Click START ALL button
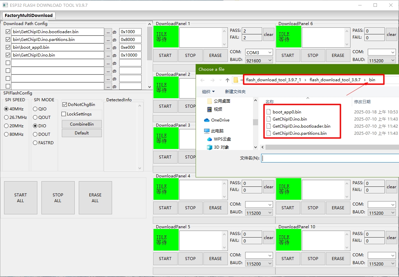Viewport: 399px width, 277px height. 21,198
